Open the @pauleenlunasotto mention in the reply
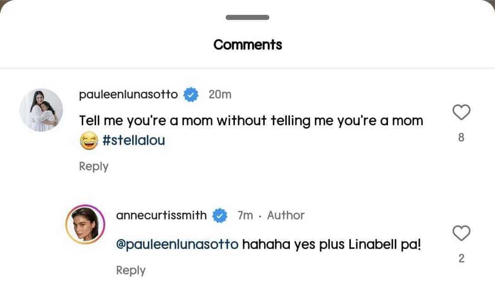Viewport: 495px width, 296px height. point(177,244)
